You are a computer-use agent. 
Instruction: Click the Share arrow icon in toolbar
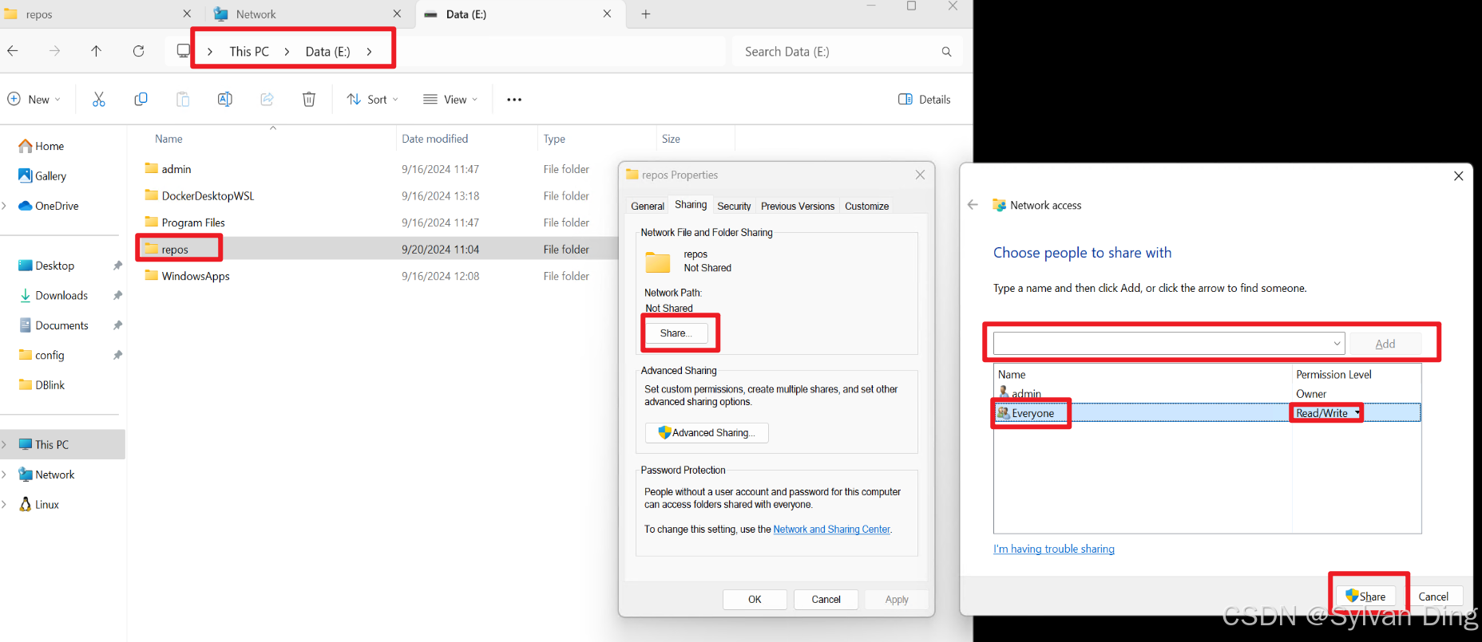267,99
